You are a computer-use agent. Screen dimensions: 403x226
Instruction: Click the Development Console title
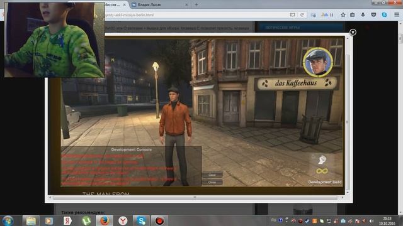pos(132,149)
